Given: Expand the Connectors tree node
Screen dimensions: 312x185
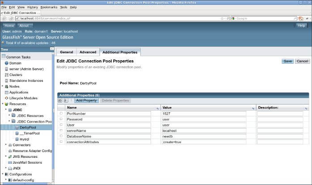Looking at the screenshot, I should (5, 145).
